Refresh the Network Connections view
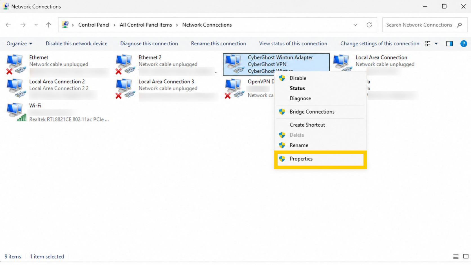The width and height of the screenshot is (471, 265). click(369, 25)
